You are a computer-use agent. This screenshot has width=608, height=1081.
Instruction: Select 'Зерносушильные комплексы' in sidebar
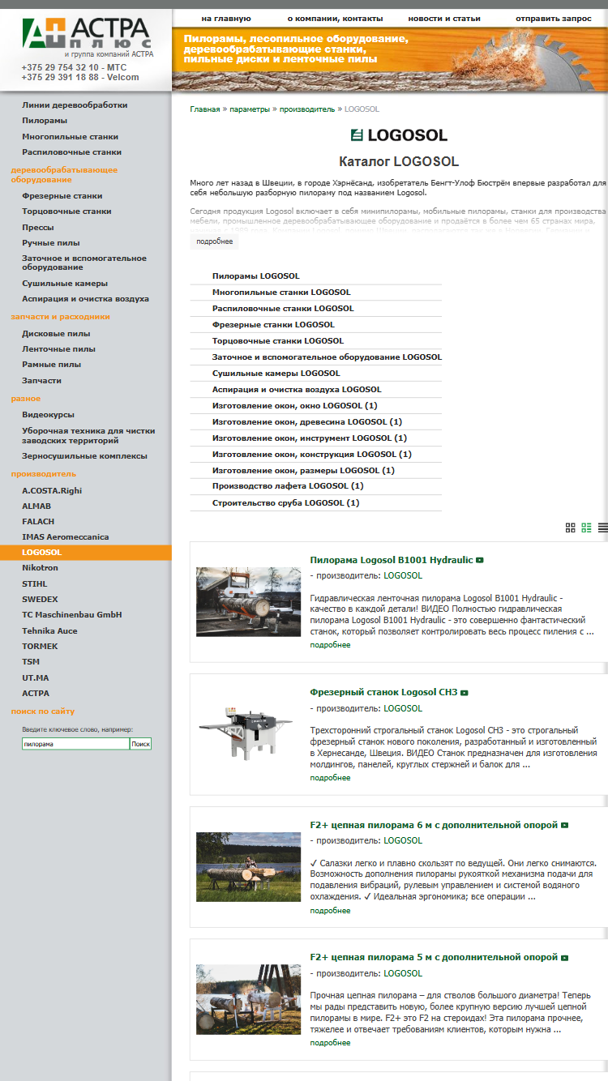(x=84, y=456)
